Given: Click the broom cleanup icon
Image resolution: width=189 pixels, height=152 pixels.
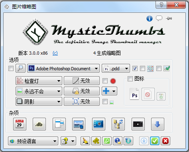Looking at the screenshot, I should pyautogui.click(x=85, y=141).
